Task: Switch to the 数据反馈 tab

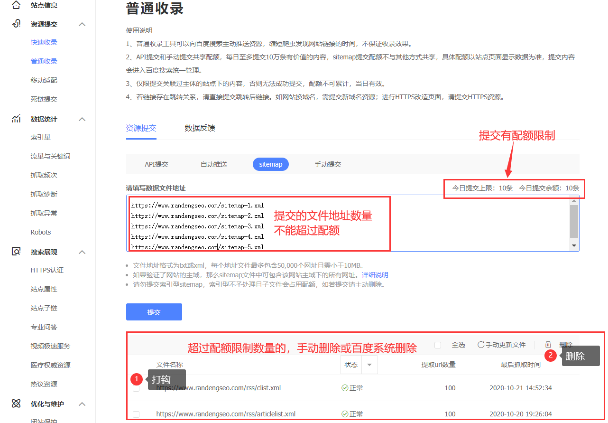Action: click(x=200, y=128)
